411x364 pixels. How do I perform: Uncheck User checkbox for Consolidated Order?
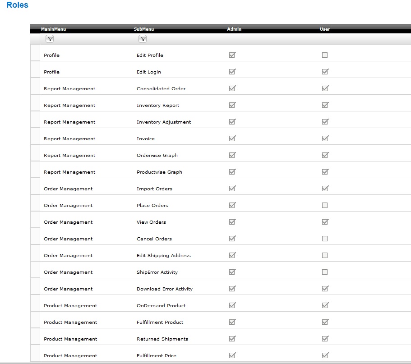[325, 88]
